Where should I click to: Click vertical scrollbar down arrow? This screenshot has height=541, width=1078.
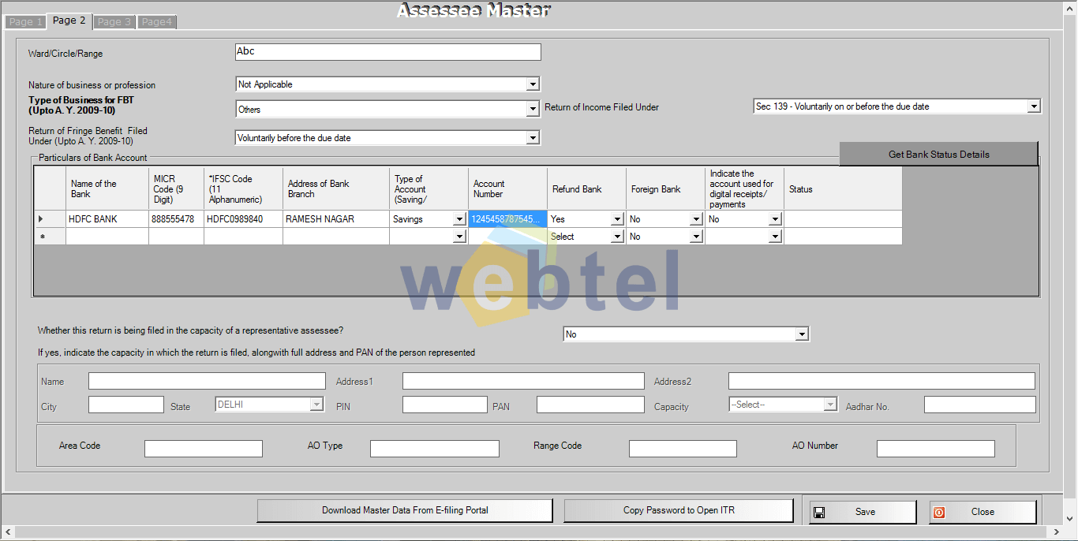(1070, 518)
